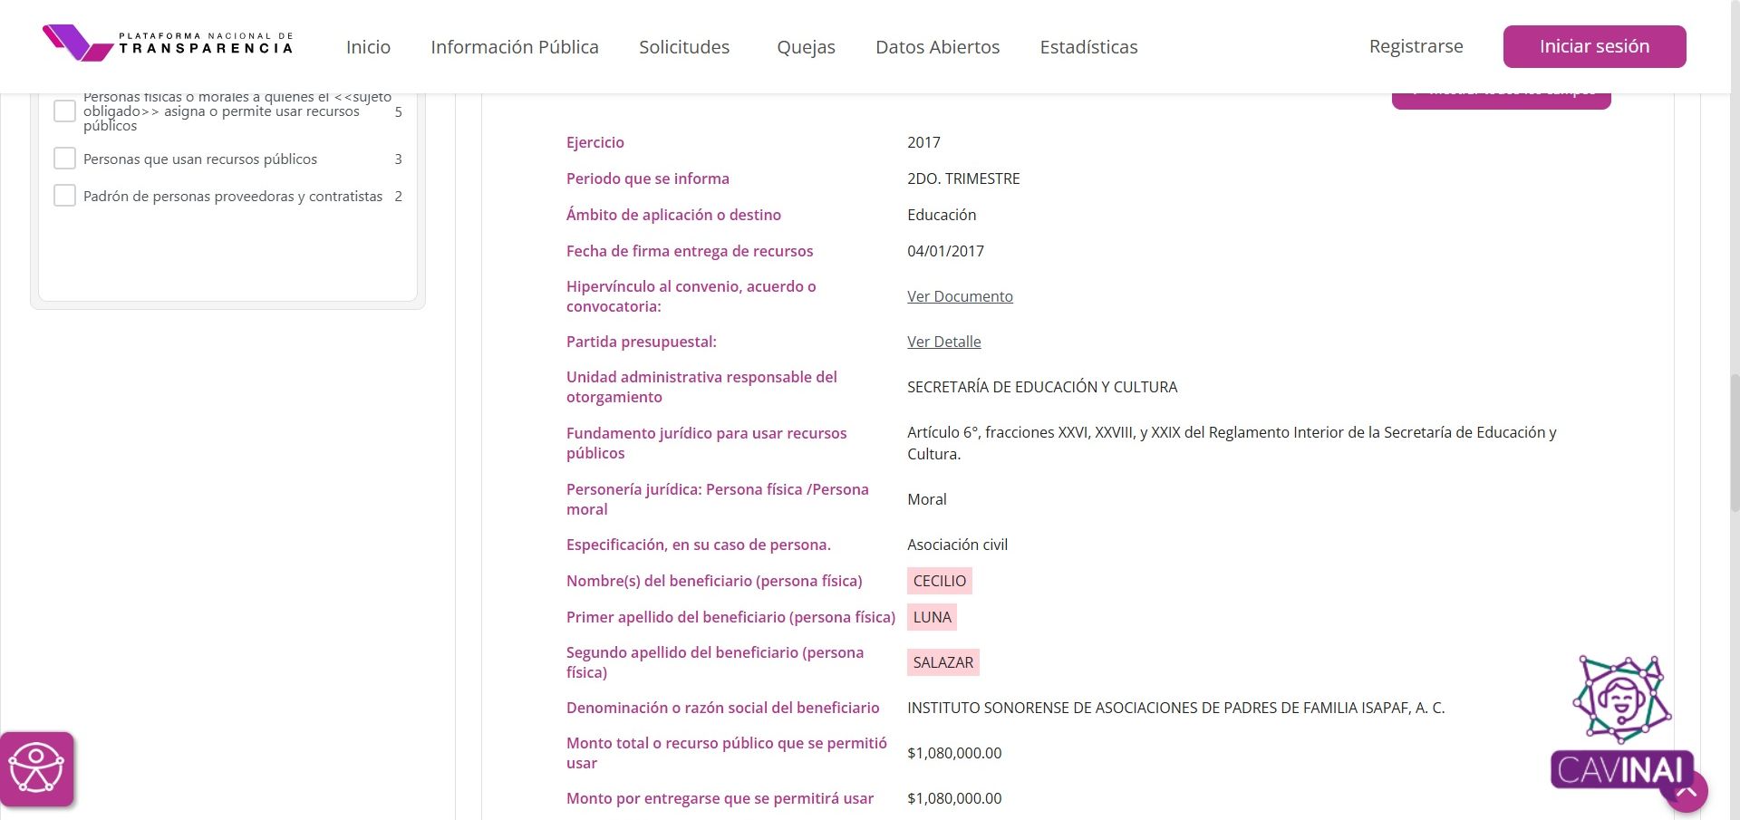Click the highlighted name CECILIO
The height and width of the screenshot is (820, 1740).
click(x=939, y=581)
